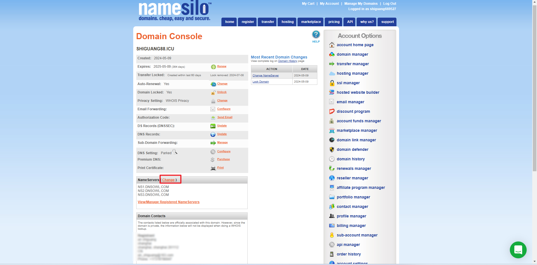Open the chat bubble in the corner
This screenshot has width=537, height=265.
518,250
